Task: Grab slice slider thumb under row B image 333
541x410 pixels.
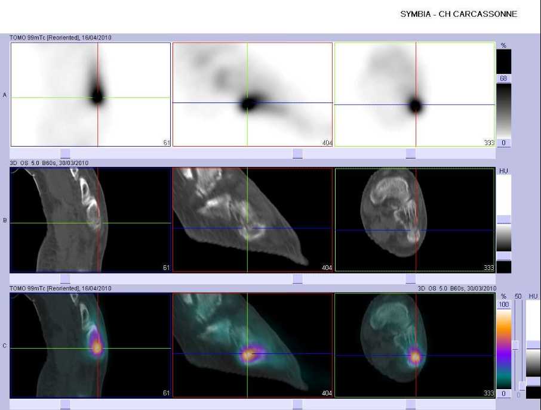Action: point(411,278)
